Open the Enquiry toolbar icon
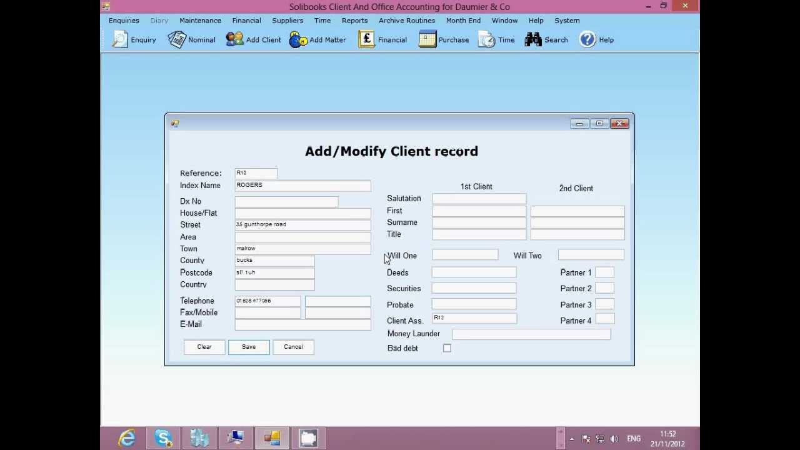 coord(119,39)
